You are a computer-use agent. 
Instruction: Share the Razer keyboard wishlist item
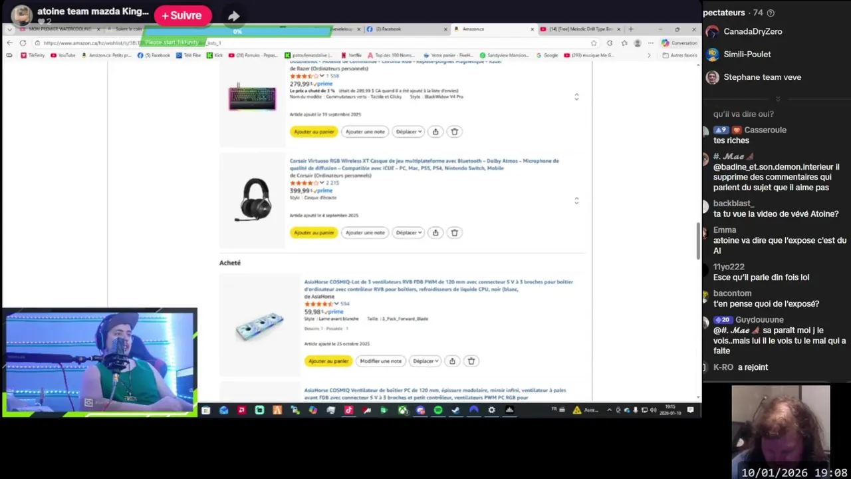coord(435,132)
